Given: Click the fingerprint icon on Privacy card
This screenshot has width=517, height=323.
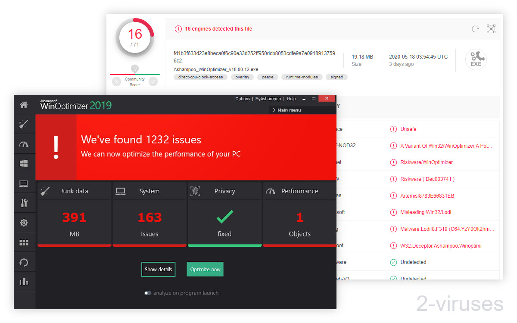Looking at the screenshot, I should [195, 191].
